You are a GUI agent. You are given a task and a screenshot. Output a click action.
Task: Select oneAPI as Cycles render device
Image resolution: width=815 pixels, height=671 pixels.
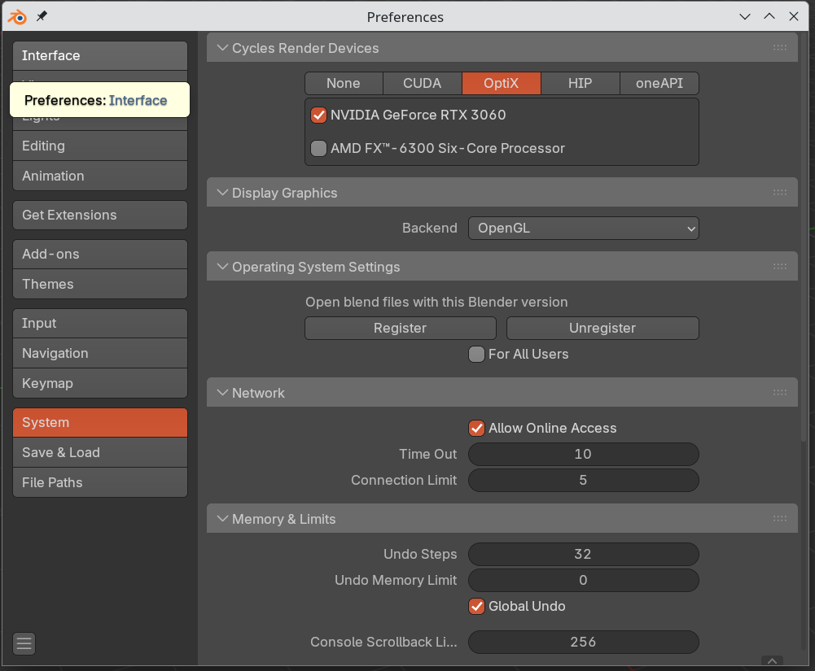tap(659, 83)
